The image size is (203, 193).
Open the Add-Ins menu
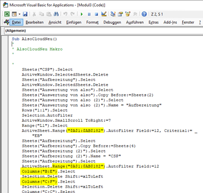point(170,22)
